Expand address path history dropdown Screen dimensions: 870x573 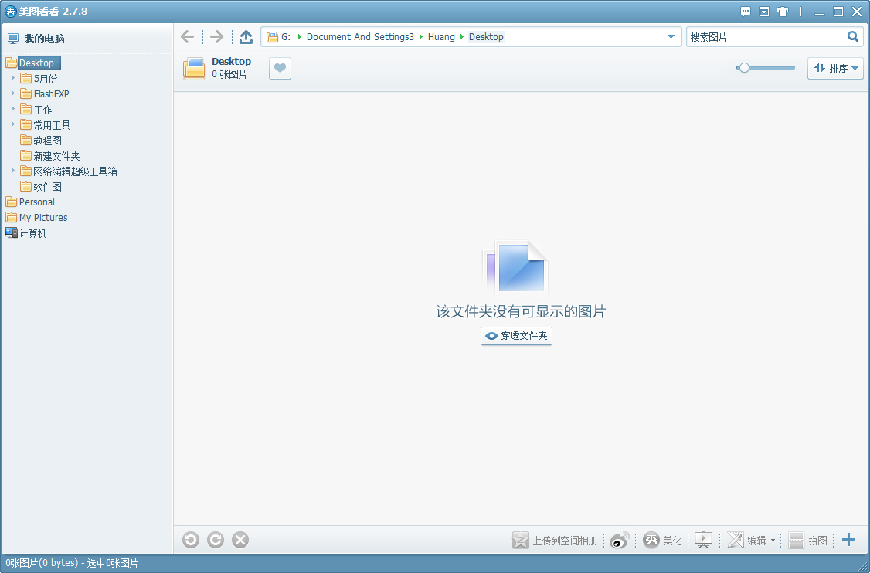point(671,36)
